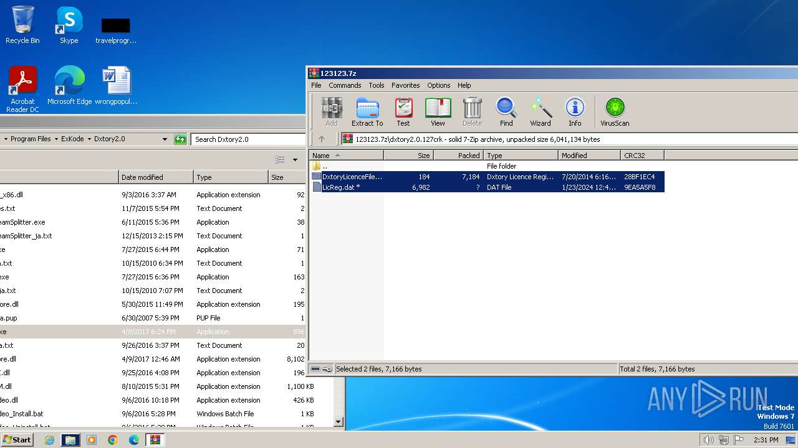Click the network tray icon
Image resolution: width=798 pixels, height=448 pixels.
[723, 440]
